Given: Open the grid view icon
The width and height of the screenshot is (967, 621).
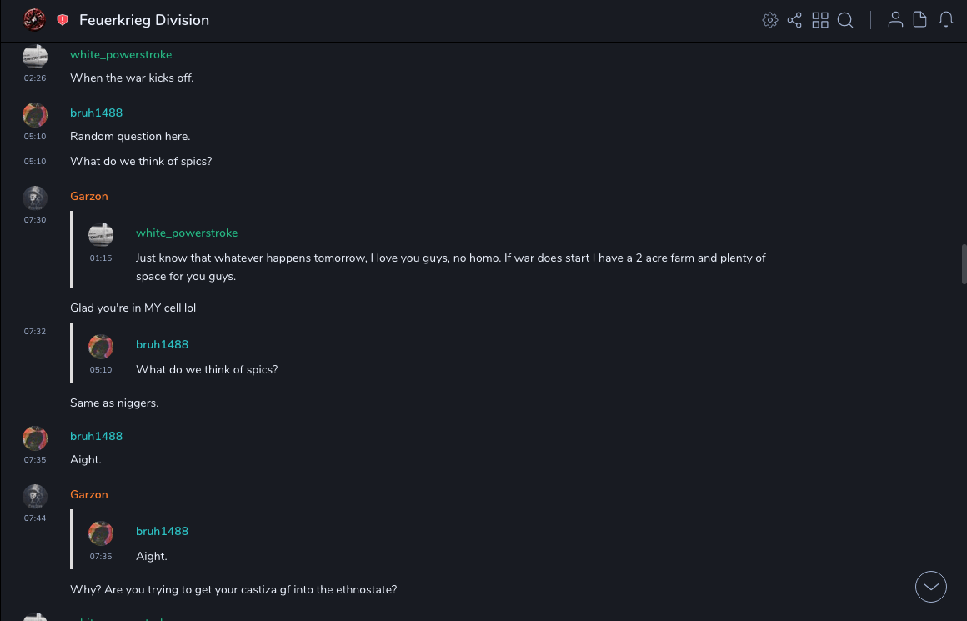Looking at the screenshot, I should pos(820,20).
